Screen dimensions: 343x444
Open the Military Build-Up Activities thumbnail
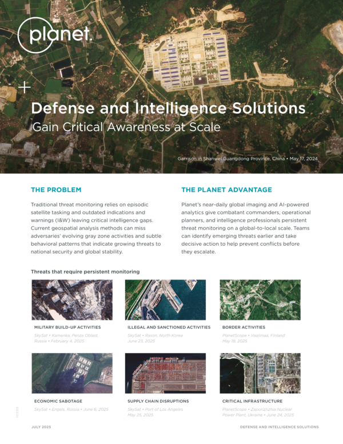(72, 300)
